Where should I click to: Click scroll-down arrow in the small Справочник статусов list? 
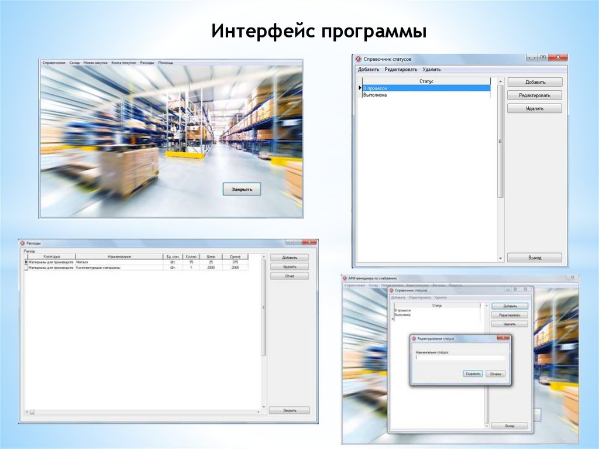[x=487, y=426]
